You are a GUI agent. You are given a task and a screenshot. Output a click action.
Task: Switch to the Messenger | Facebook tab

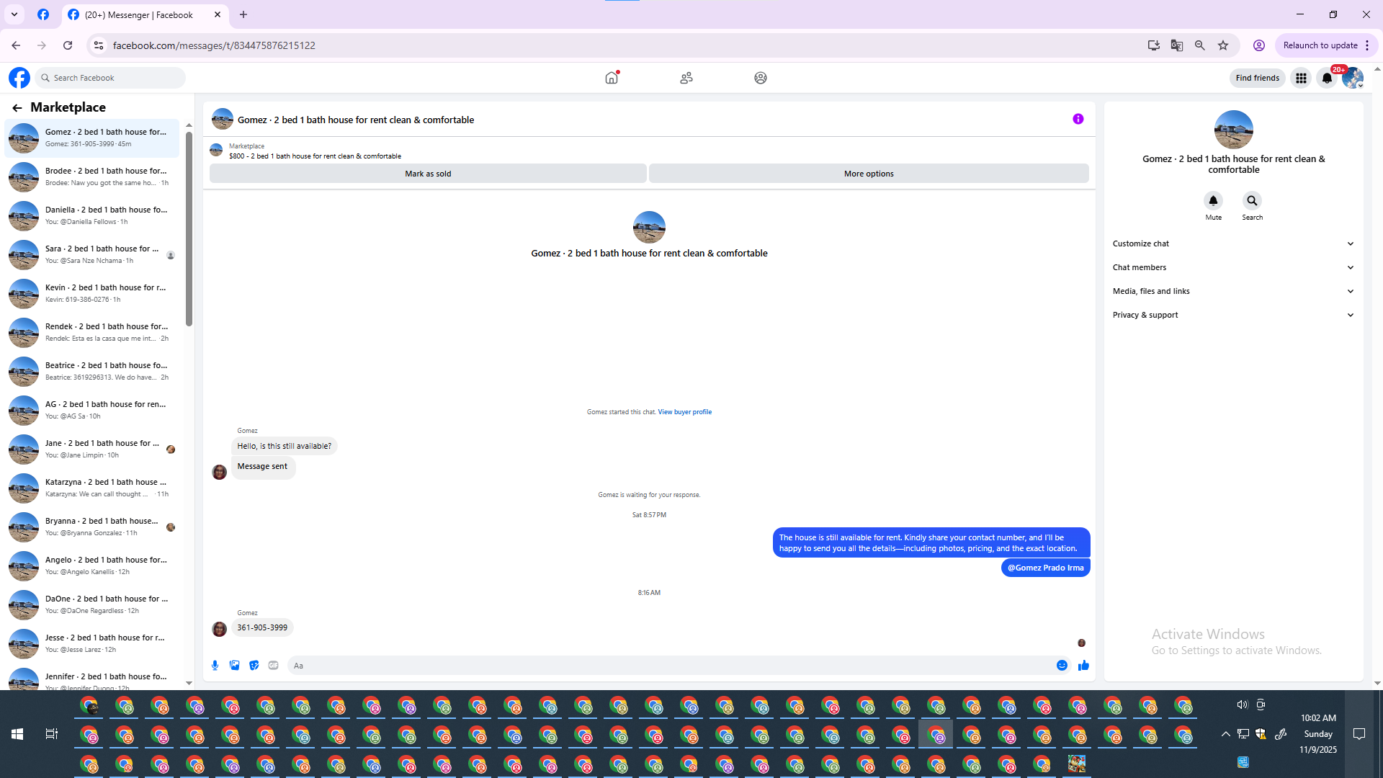pos(144,15)
